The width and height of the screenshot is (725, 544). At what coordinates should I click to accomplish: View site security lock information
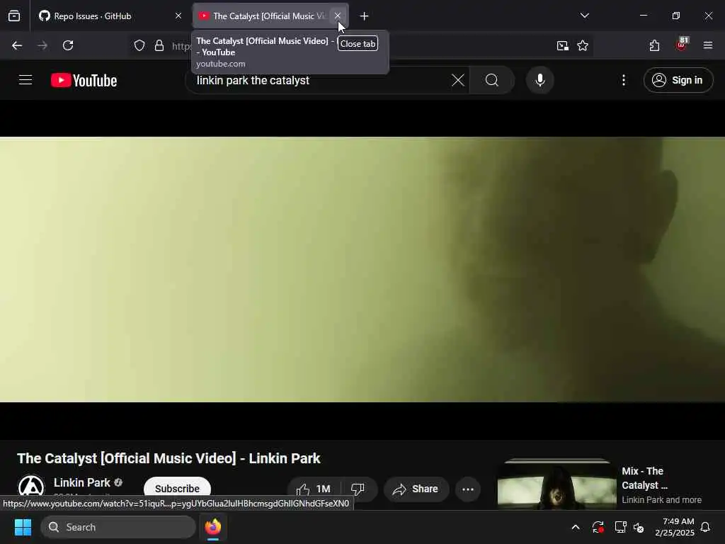click(x=159, y=45)
